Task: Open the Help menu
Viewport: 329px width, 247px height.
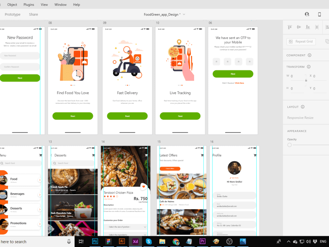Action: (76, 5)
